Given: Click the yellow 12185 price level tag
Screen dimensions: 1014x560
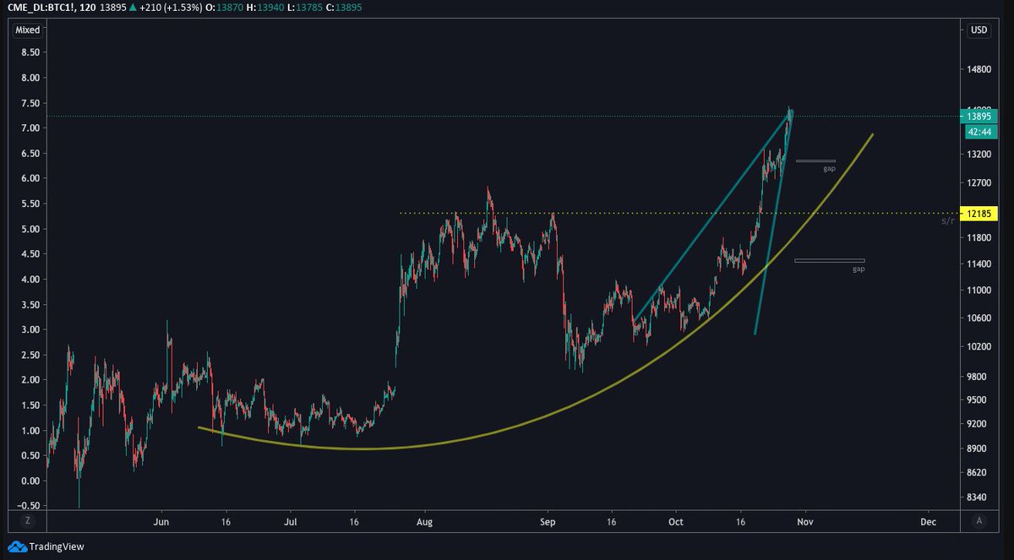Looking at the screenshot, I should point(979,214).
